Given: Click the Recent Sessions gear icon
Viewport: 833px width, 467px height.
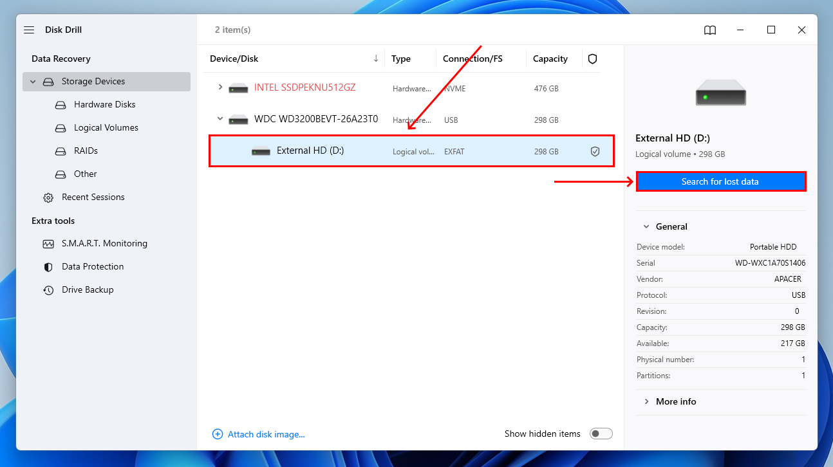Looking at the screenshot, I should [x=48, y=197].
